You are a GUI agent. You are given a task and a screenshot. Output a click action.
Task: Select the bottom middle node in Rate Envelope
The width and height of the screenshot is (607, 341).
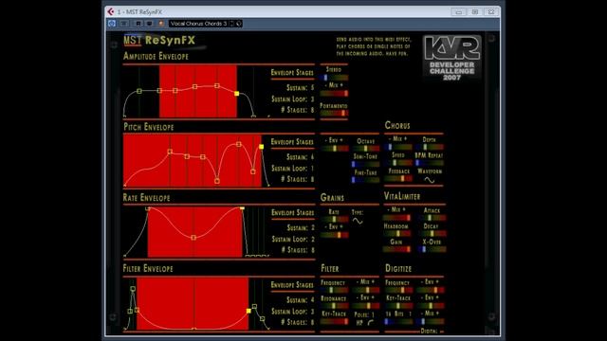193,238
